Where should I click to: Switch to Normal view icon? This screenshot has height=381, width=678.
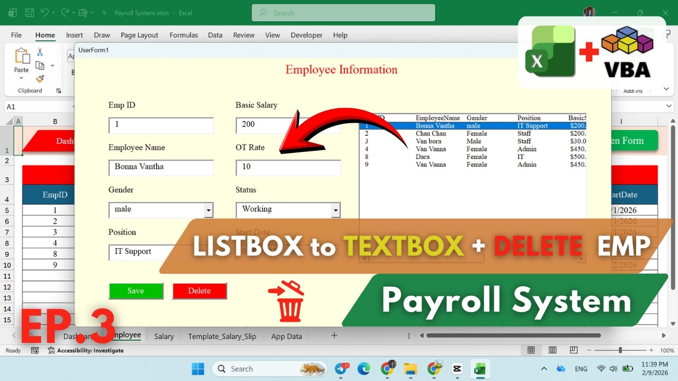click(x=531, y=350)
